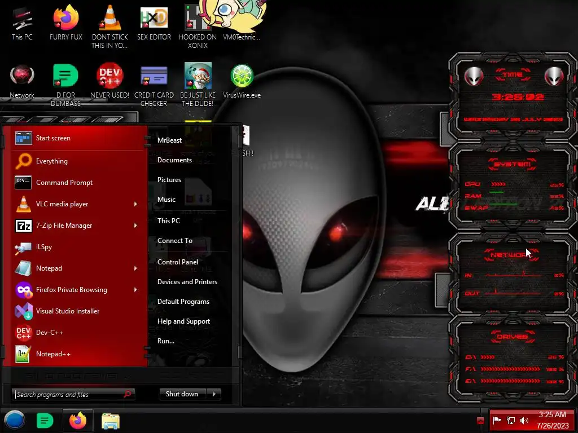Open Default Programs
This screenshot has width=578, height=433.
click(x=183, y=302)
